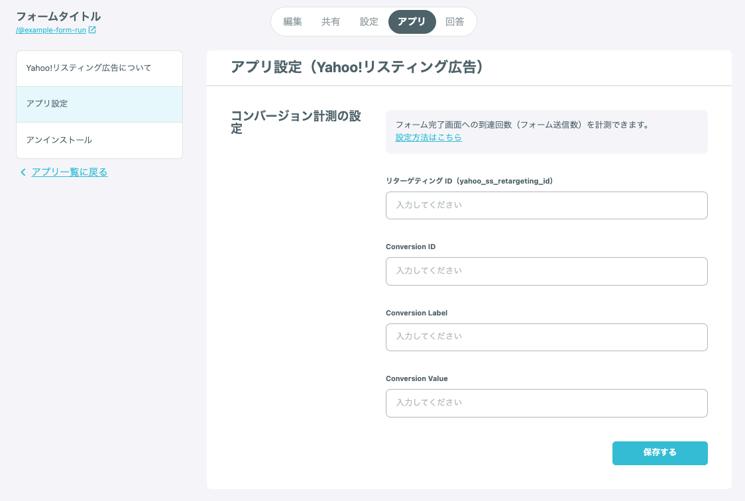The height and width of the screenshot is (501, 745).
Task: Choose アンインストール in the sidebar
Action: 99,140
